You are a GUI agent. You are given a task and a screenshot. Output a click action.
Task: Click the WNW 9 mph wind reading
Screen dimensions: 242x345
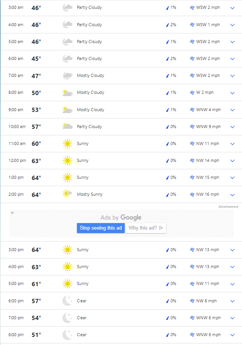[x=209, y=127]
